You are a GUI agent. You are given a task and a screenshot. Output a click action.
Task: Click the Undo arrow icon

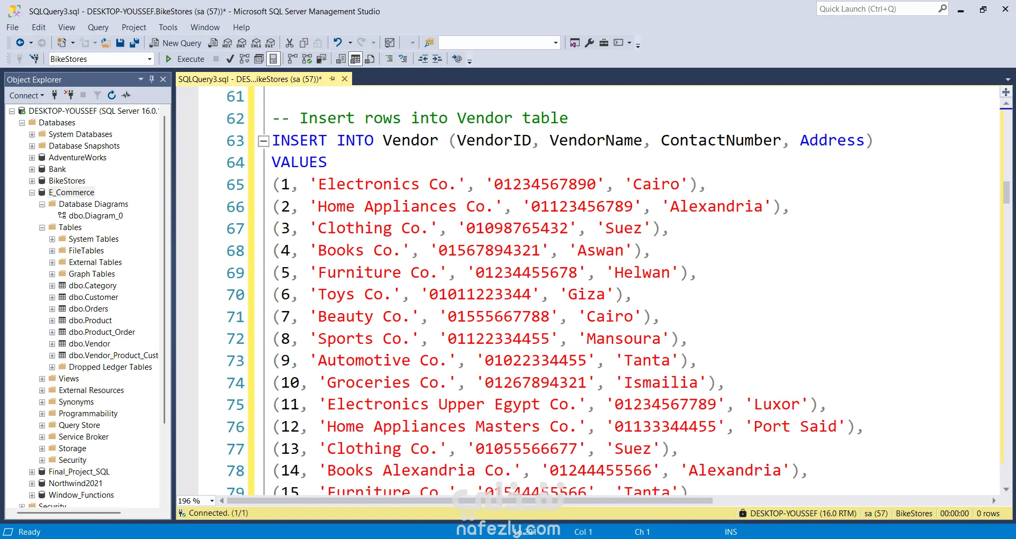[x=338, y=43]
